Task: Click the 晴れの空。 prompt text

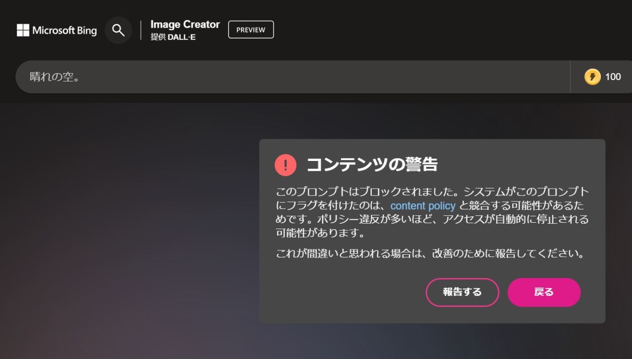Action: 55,77
